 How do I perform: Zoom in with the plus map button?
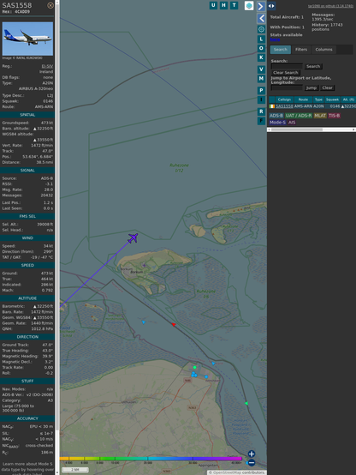252,454
